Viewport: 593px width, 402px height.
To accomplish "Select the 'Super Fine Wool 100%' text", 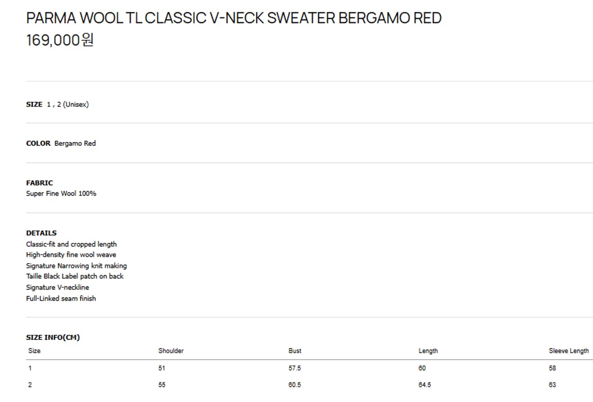I will (x=61, y=194).
